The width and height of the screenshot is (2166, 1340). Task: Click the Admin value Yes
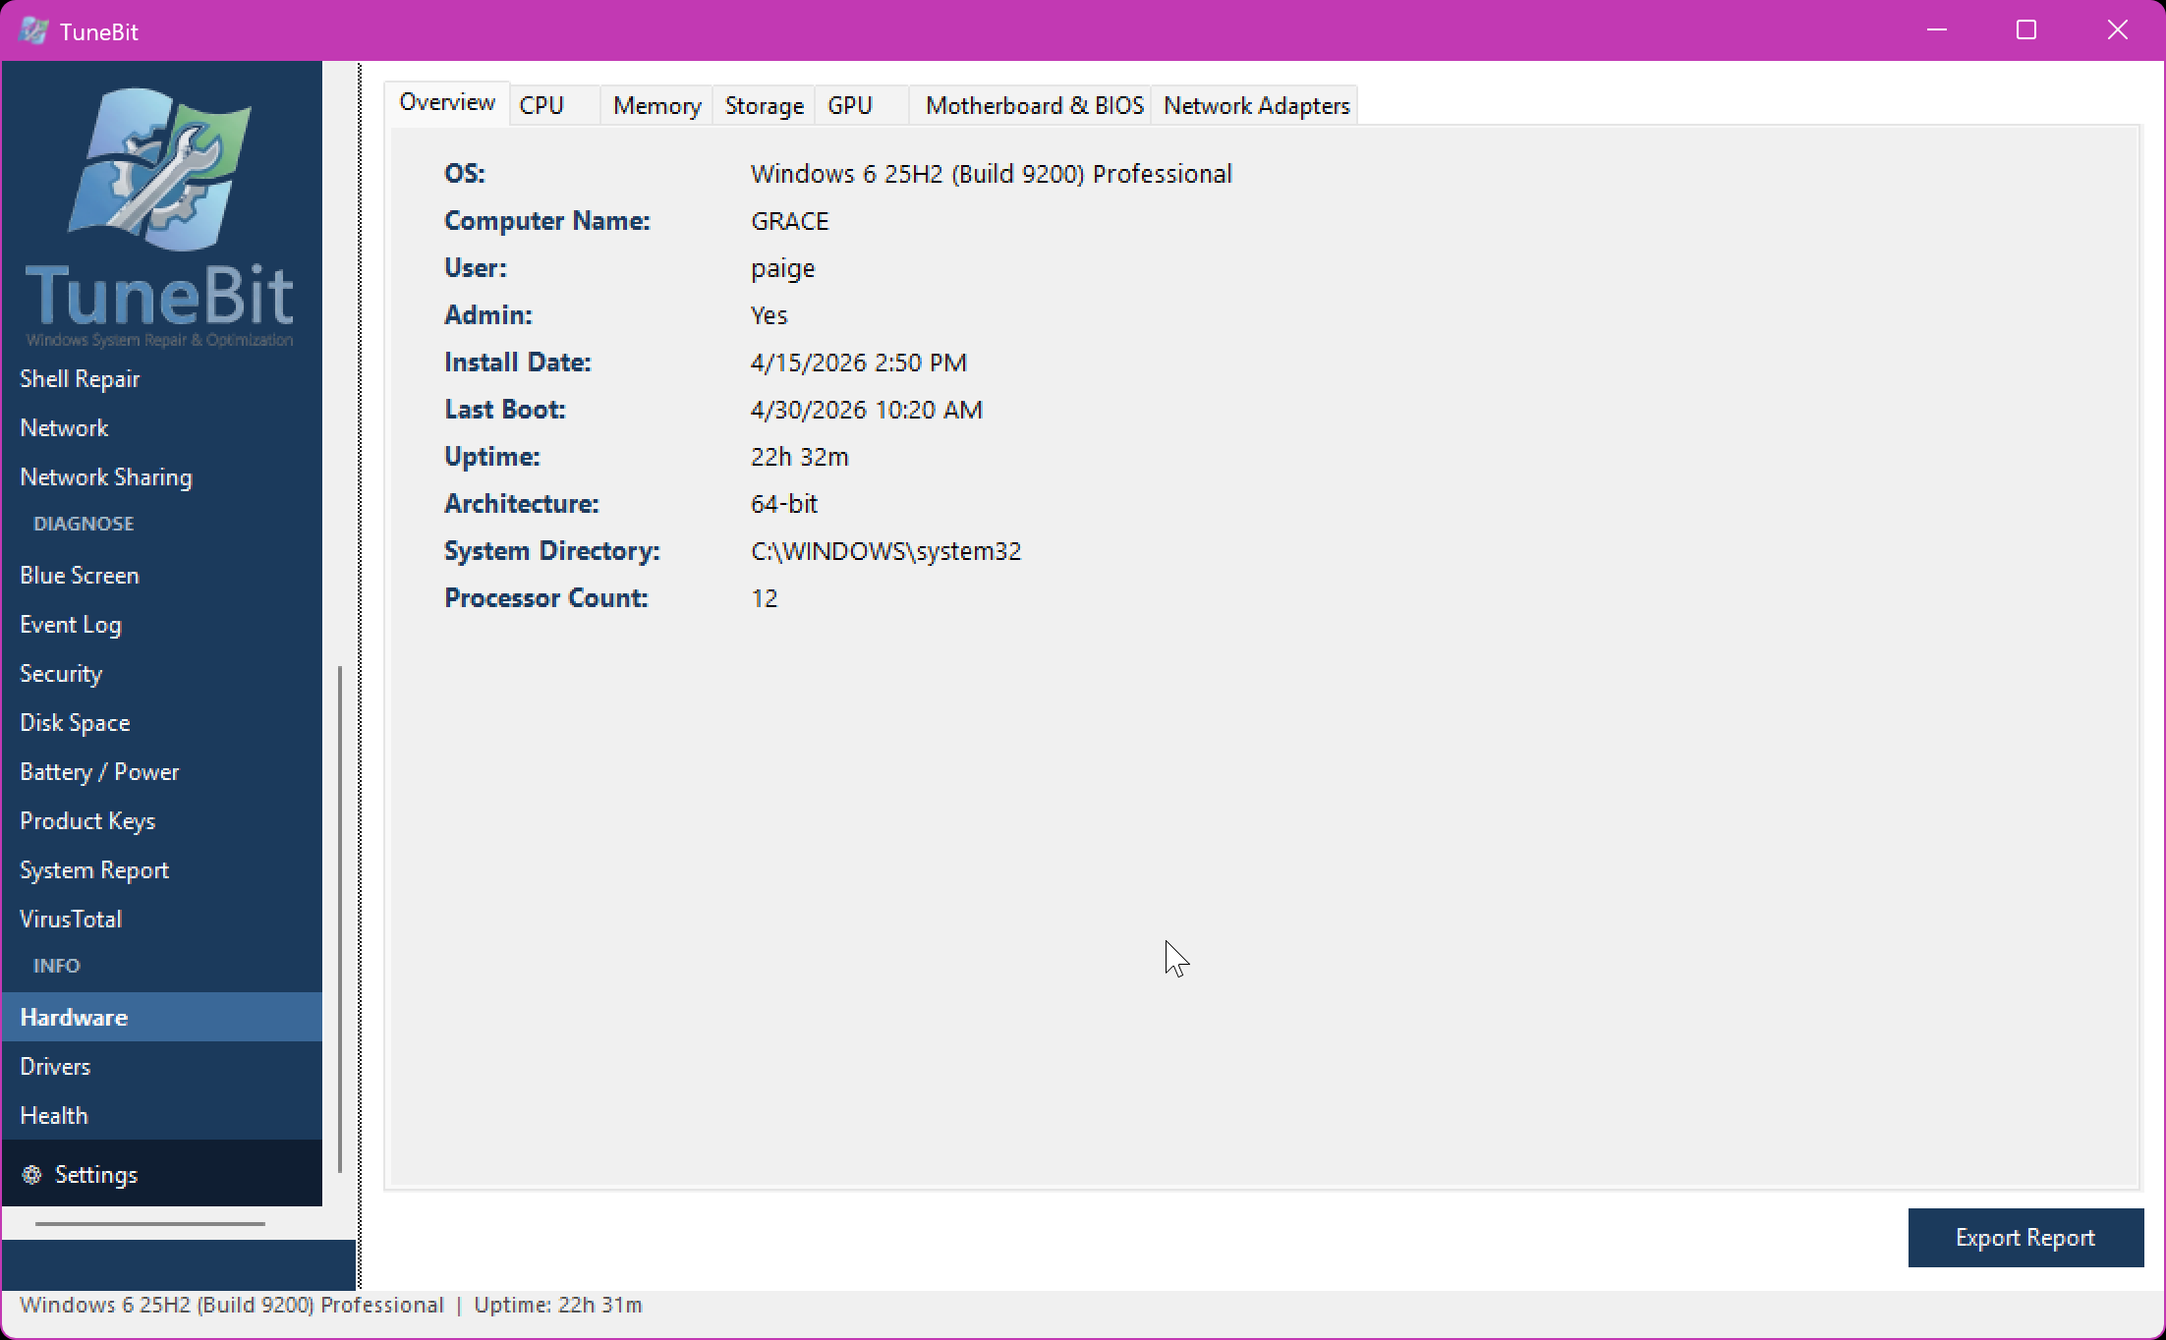click(x=769, y=315)
